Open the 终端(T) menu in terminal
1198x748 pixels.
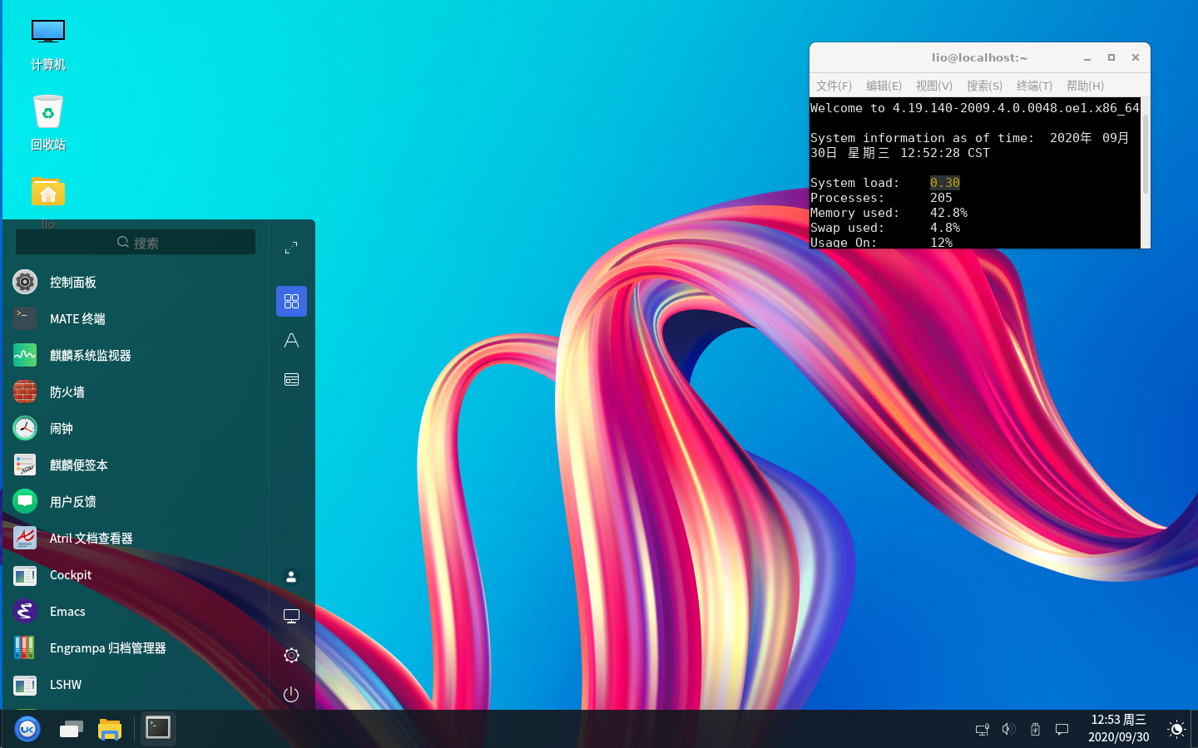coord(1034,86)
